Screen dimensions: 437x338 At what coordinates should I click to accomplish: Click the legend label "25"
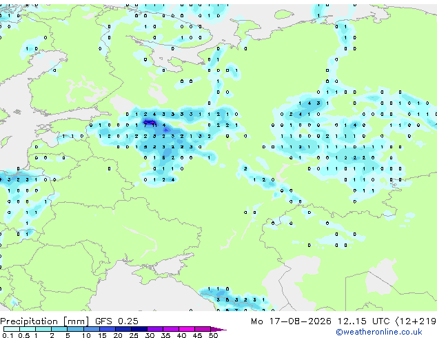(x=134, y=335)
